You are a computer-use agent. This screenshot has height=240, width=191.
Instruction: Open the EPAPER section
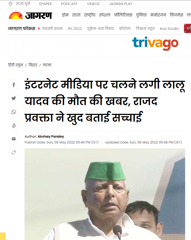pos(45,4)
